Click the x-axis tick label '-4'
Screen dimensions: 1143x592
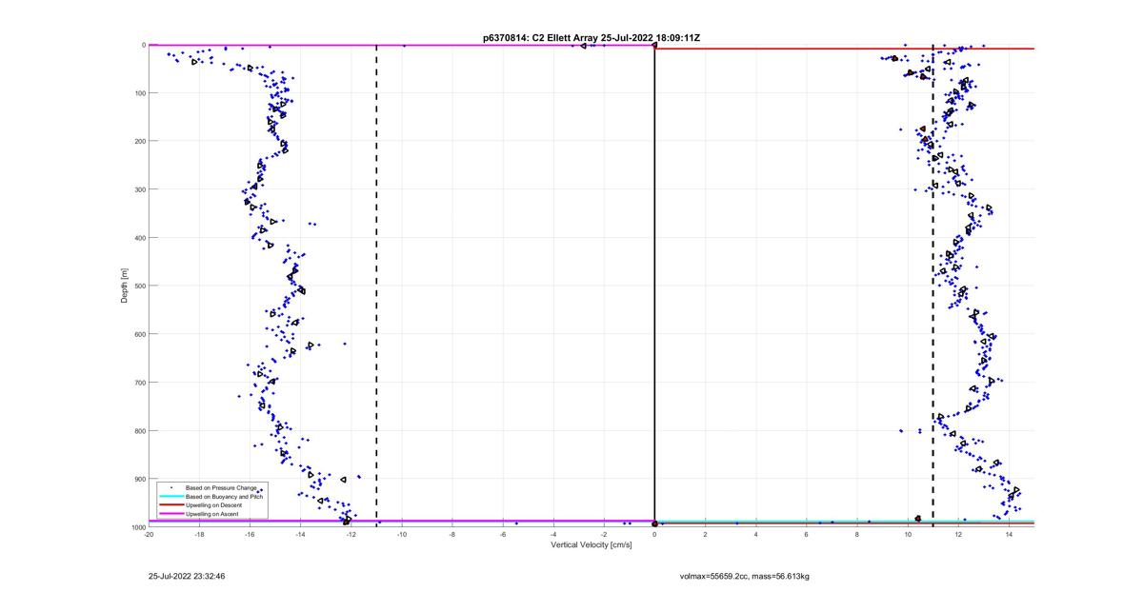[553, 534]
